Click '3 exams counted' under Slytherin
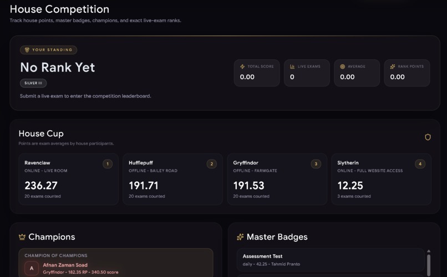This screenshot has height=277, width=447. pyautogui.click(x=354, y=196)
